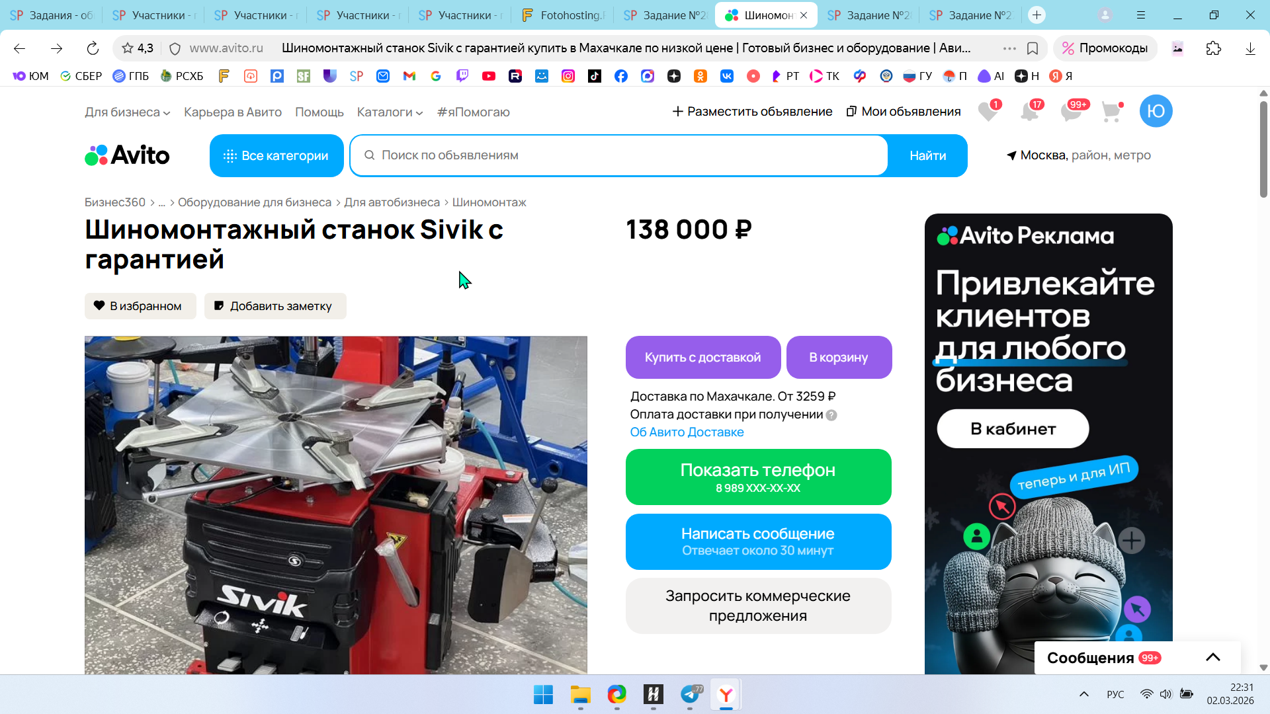Toggle the 'В избранном' favorite button

(x=140, y=306)
